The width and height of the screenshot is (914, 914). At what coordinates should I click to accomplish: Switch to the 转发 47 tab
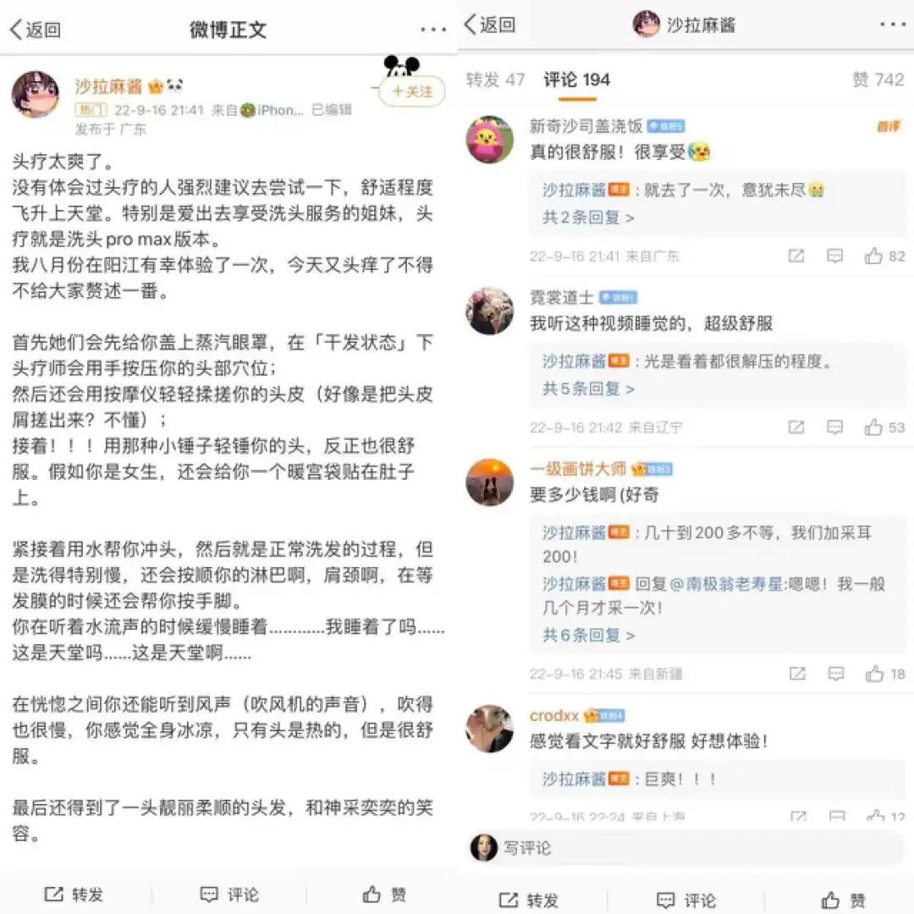click(495, 80)
